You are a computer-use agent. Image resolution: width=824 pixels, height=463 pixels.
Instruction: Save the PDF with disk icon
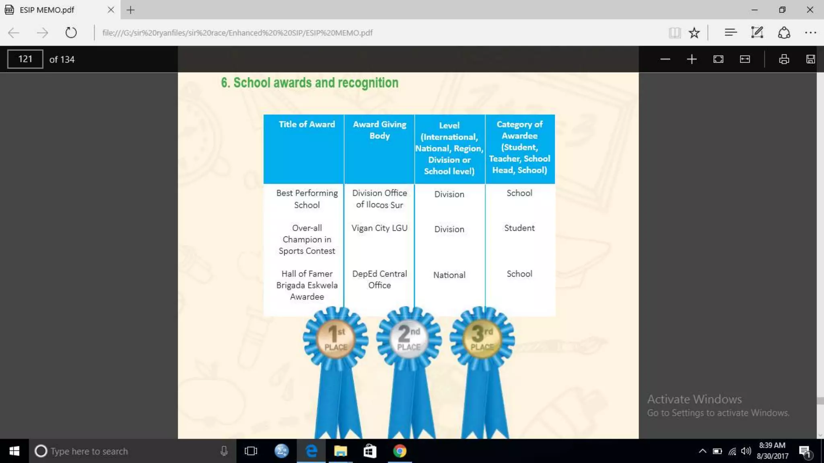click(810, 59)
